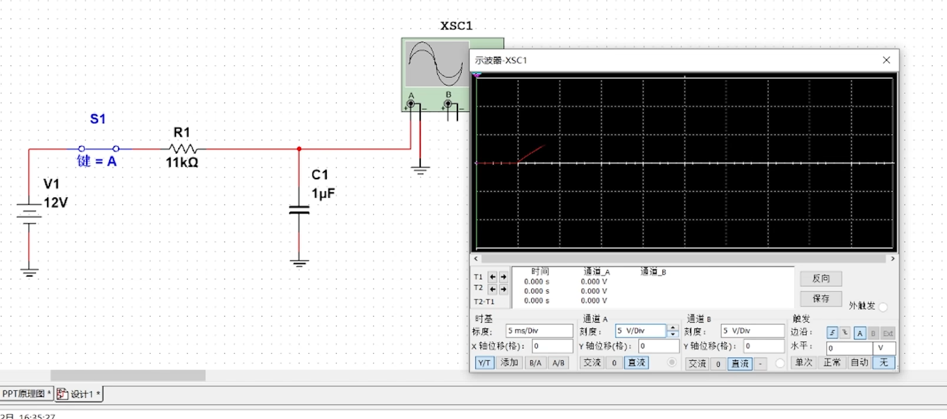Image resolution: width=947 pixels, height=419 pixels.
Task: Set trigger source to B
Action: pos(873,333)
